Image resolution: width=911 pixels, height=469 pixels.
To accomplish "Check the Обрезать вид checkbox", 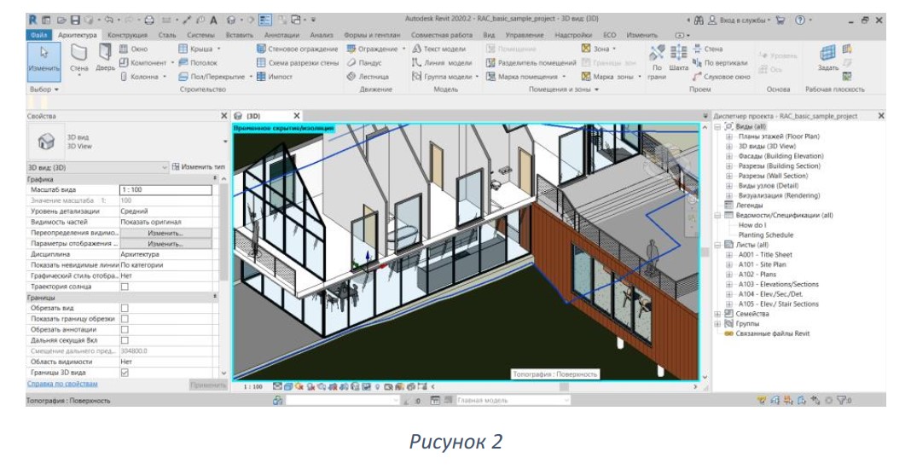I will (x=125, y=308).
